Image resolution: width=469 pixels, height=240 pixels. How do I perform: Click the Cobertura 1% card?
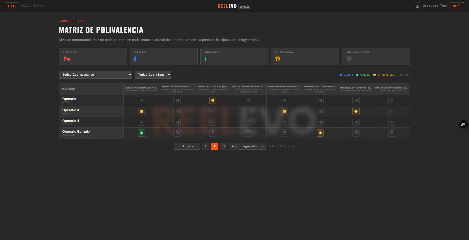pos(93,57)
